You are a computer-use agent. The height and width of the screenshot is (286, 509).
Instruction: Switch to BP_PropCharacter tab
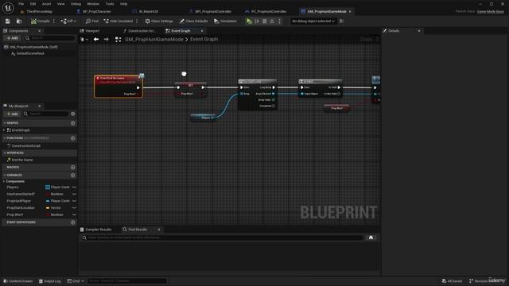pyautogui.click(x=97, y=11)
